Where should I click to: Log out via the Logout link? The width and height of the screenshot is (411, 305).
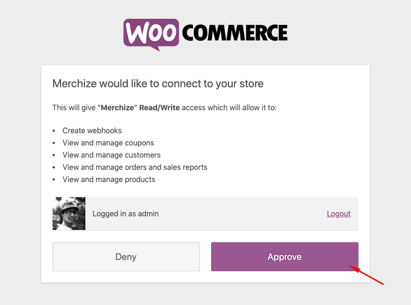click(339, 213)
